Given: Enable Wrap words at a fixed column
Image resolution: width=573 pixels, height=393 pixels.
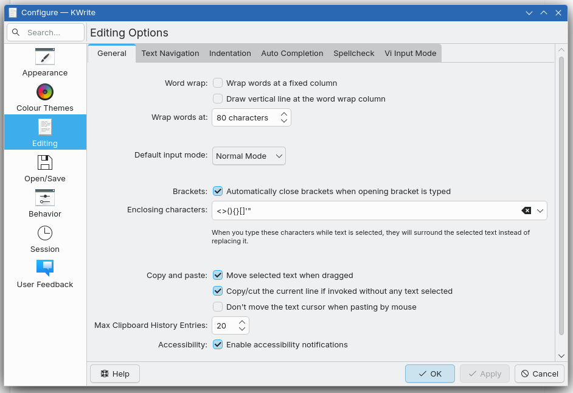Looking at the screenshot, I should tap(218, 83).
